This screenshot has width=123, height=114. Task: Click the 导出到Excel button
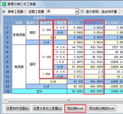pyautogui.click(x=75, y=108)
